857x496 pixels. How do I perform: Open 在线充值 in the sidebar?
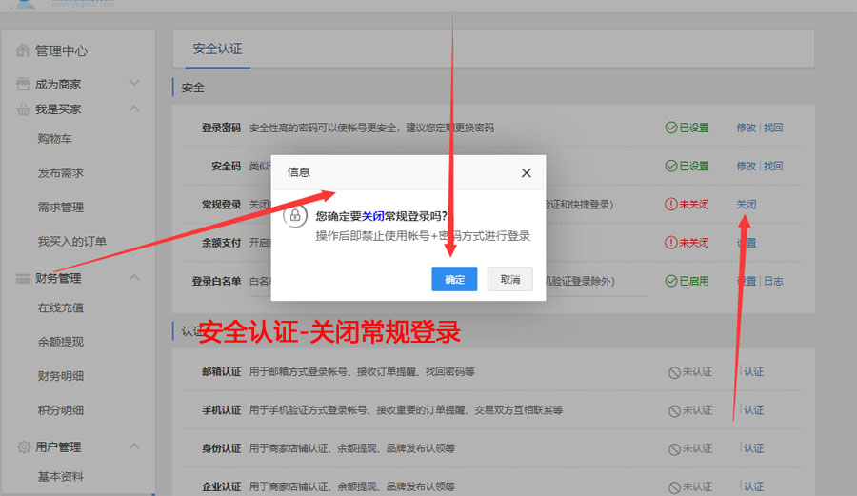coord(61,308)
